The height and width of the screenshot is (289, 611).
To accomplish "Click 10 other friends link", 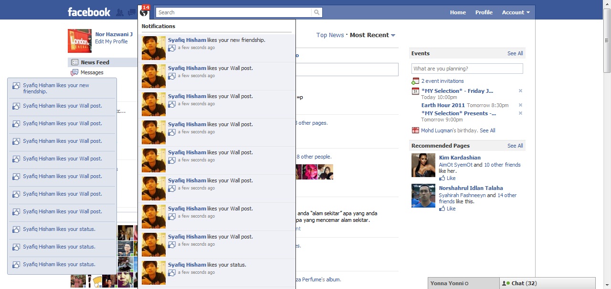I will click(502, 165).
